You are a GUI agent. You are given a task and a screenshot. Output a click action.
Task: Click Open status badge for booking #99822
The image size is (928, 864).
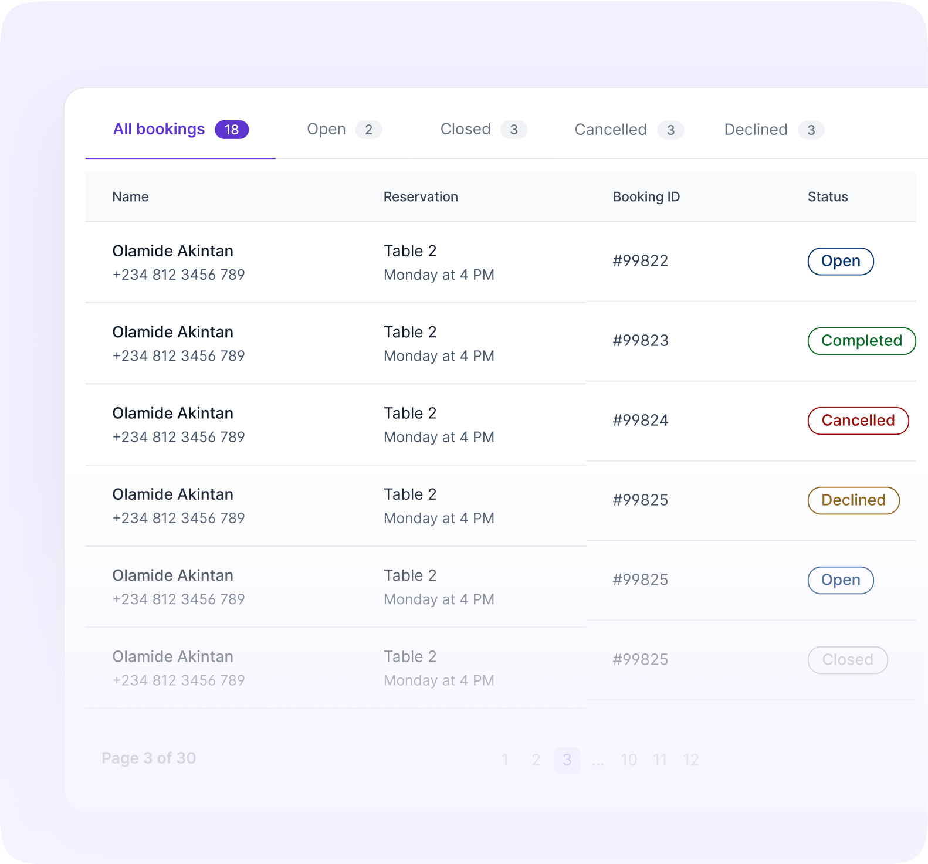(840, 261)
